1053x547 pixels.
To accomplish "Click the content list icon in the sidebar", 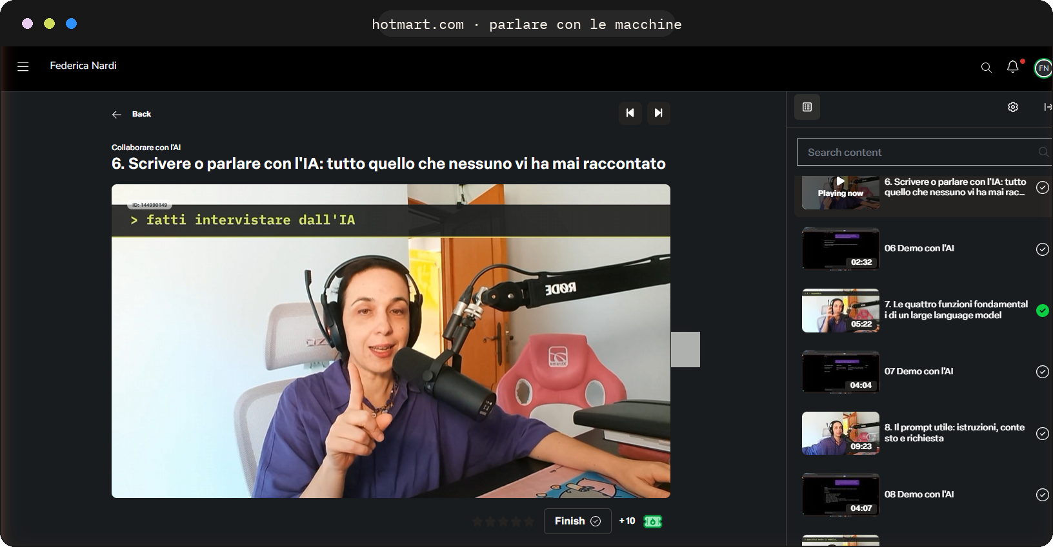I will tap(807, 107).
